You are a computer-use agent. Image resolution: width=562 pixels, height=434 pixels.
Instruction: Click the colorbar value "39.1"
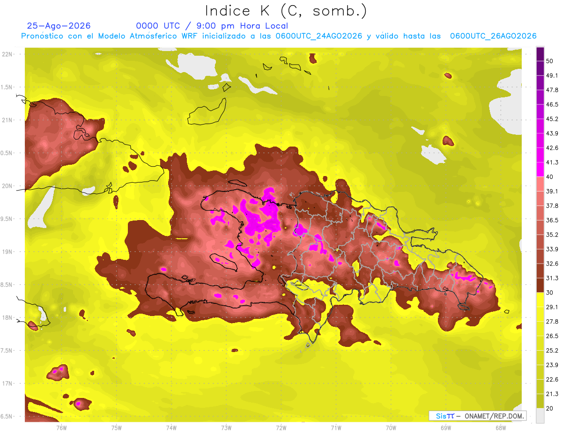click(552, 191)
